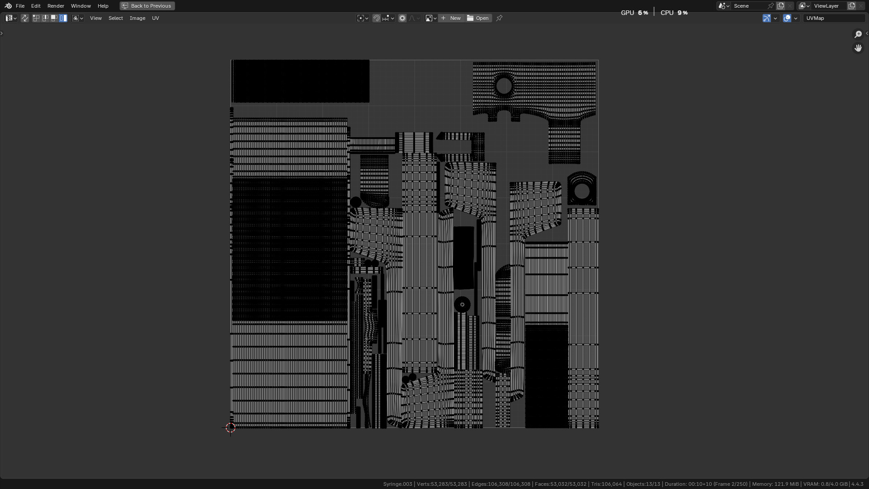The image size is (869, 489).
Task: Open the editor type dropdown
Action: pos(11,18)
